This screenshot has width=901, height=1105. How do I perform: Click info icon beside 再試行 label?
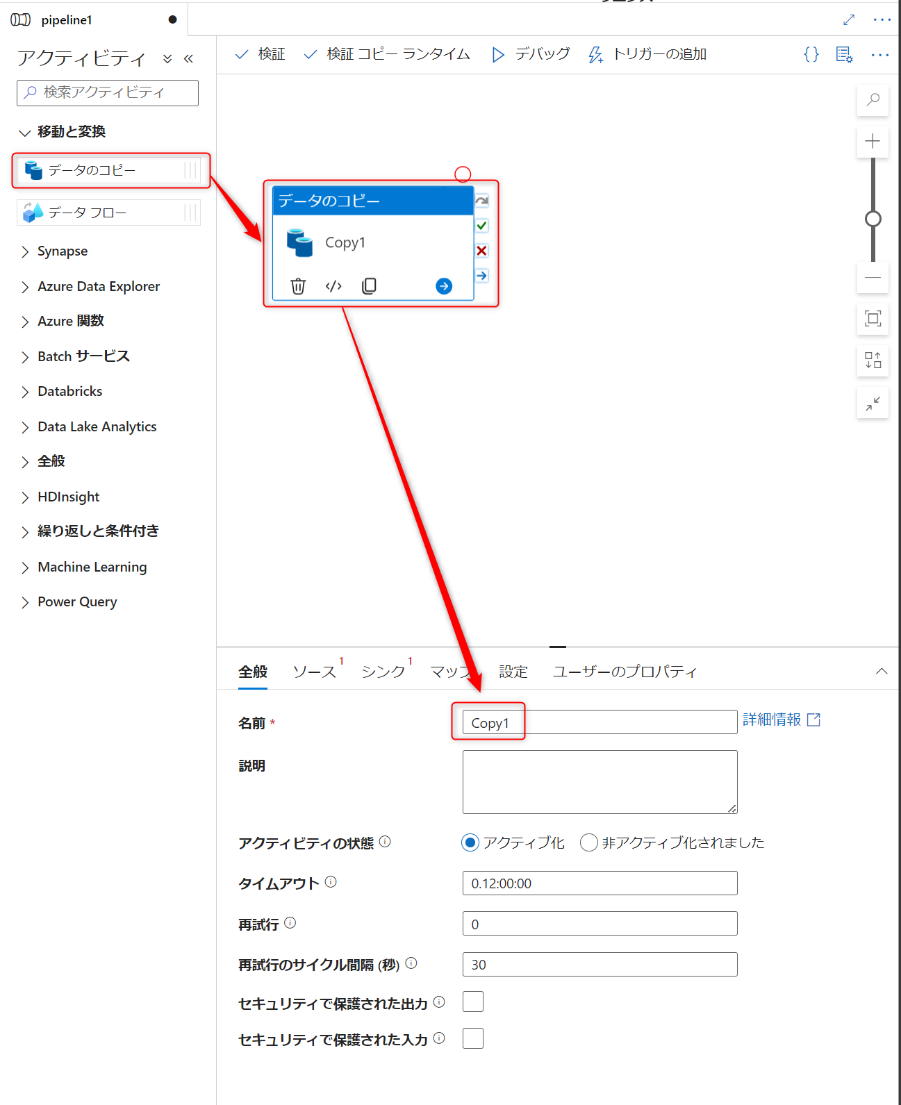[290, 923]
